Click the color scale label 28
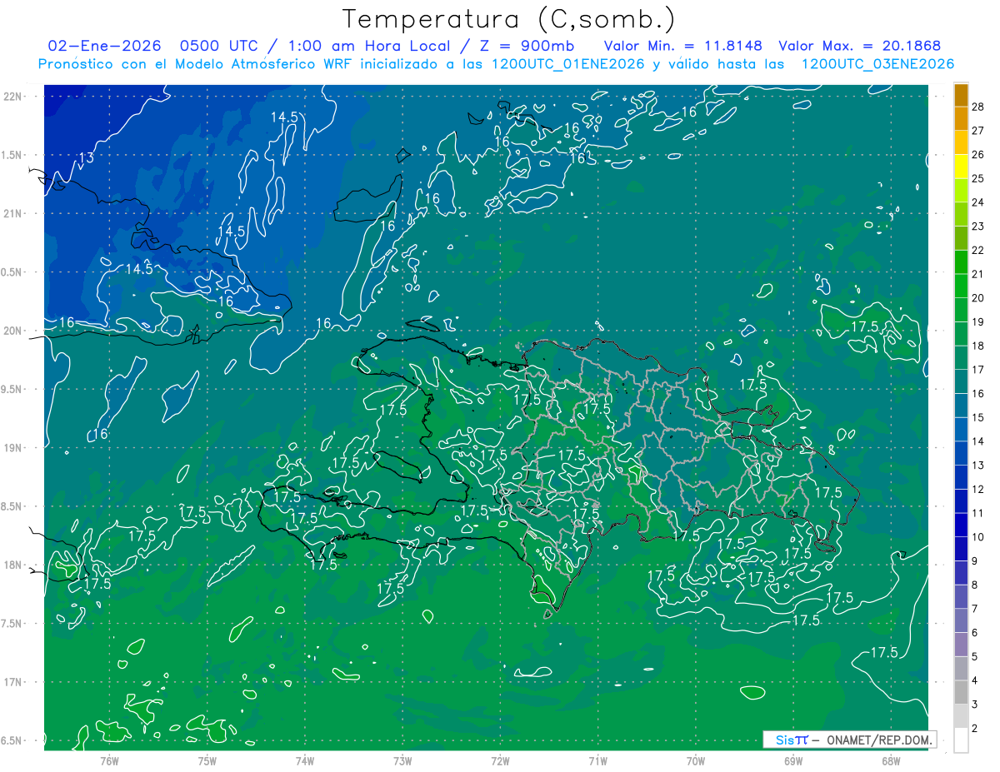 977,107
